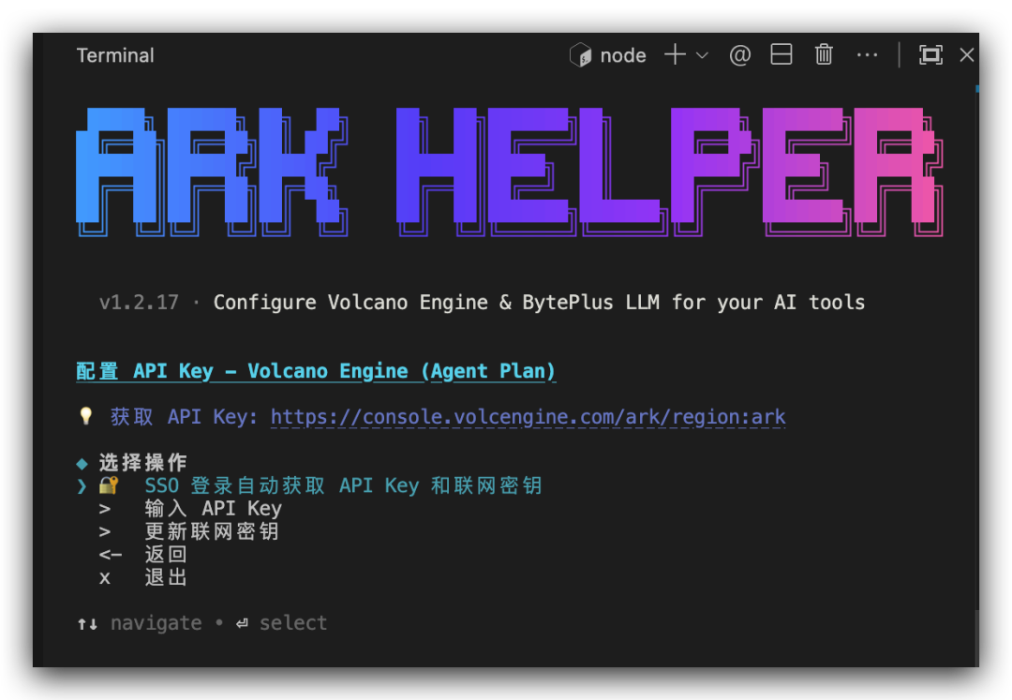Viewport: 1012px width, 700px height.
Task: Close the terminal panel
Action: tap(966, 55)
